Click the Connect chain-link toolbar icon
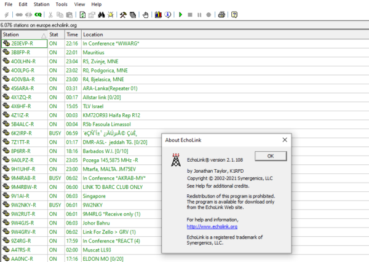Viewport: 369px width, 262px height. [x=19, y=15]
